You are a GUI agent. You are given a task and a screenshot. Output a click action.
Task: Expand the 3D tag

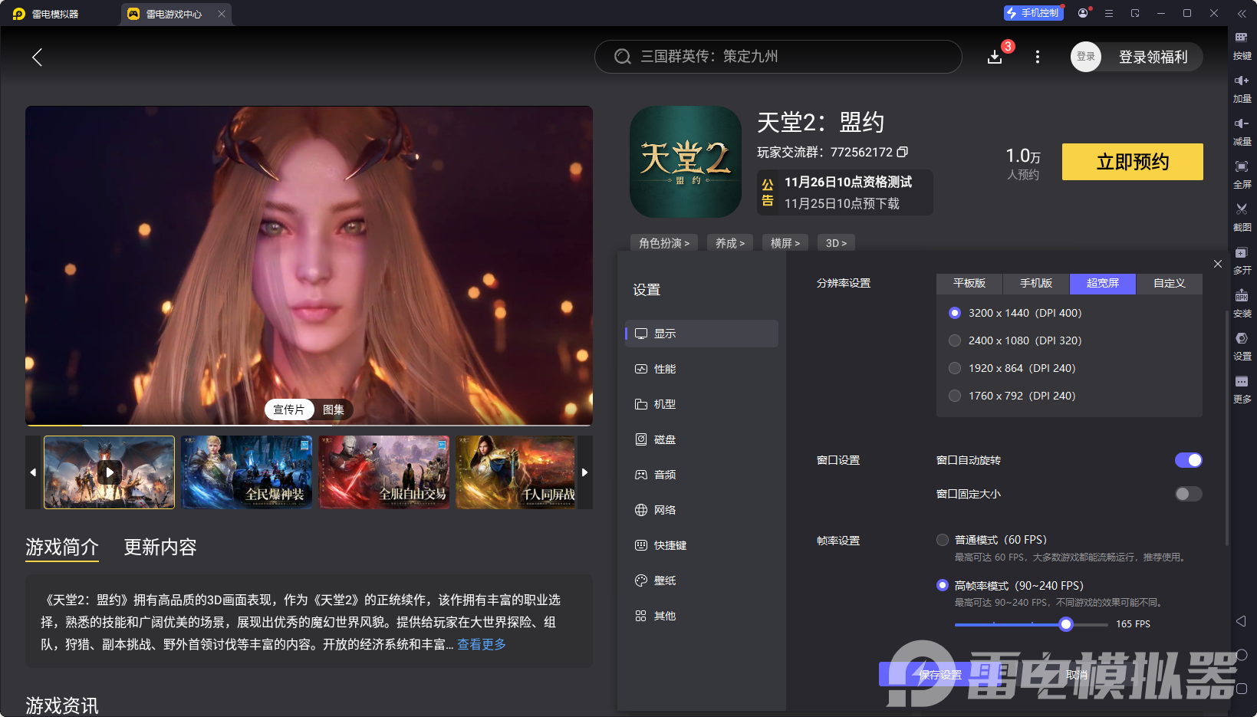836,242
